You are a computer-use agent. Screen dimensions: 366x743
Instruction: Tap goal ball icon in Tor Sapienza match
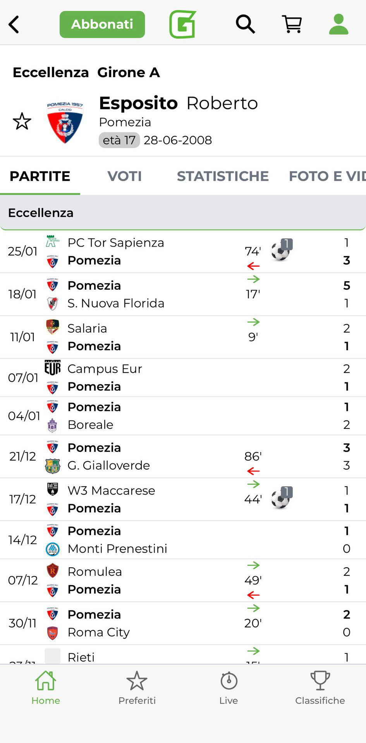tap(281, 251)
